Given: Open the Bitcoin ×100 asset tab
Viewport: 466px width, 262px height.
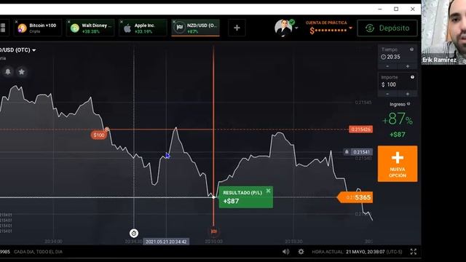Looking at the screenshot, I should pos(38,28).
